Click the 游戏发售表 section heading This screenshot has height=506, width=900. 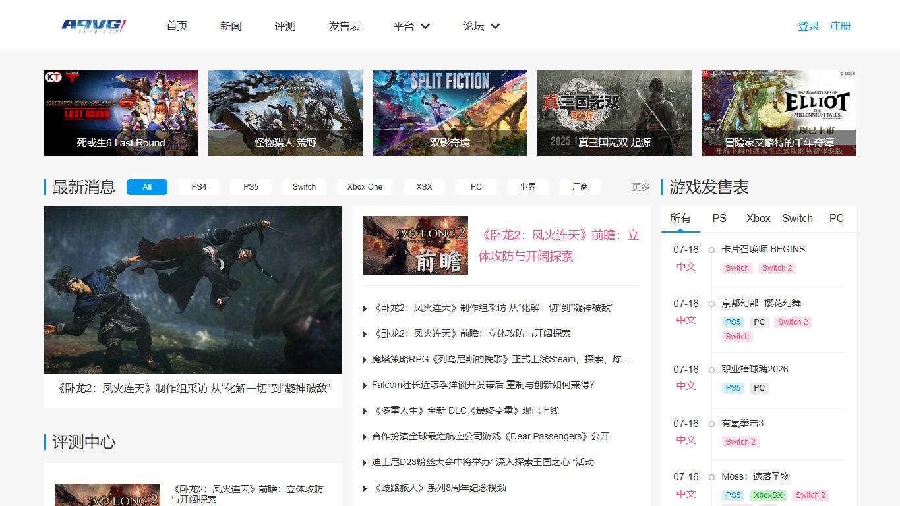(709, 187)
